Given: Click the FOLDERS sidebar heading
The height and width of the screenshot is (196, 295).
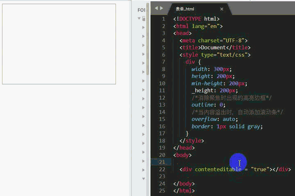Looking at the screenshot, I should (x=141, y=10).
